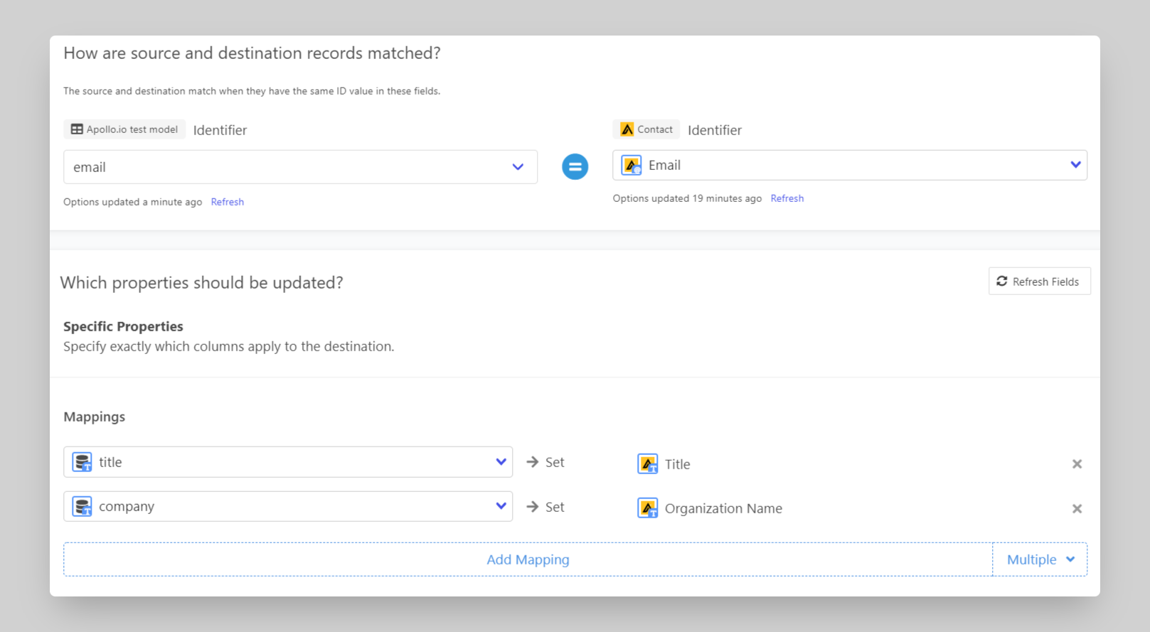This screenshot has height=632, width=1150.
Task: Expand the company source column dropdown
Action: click(501, 506)
